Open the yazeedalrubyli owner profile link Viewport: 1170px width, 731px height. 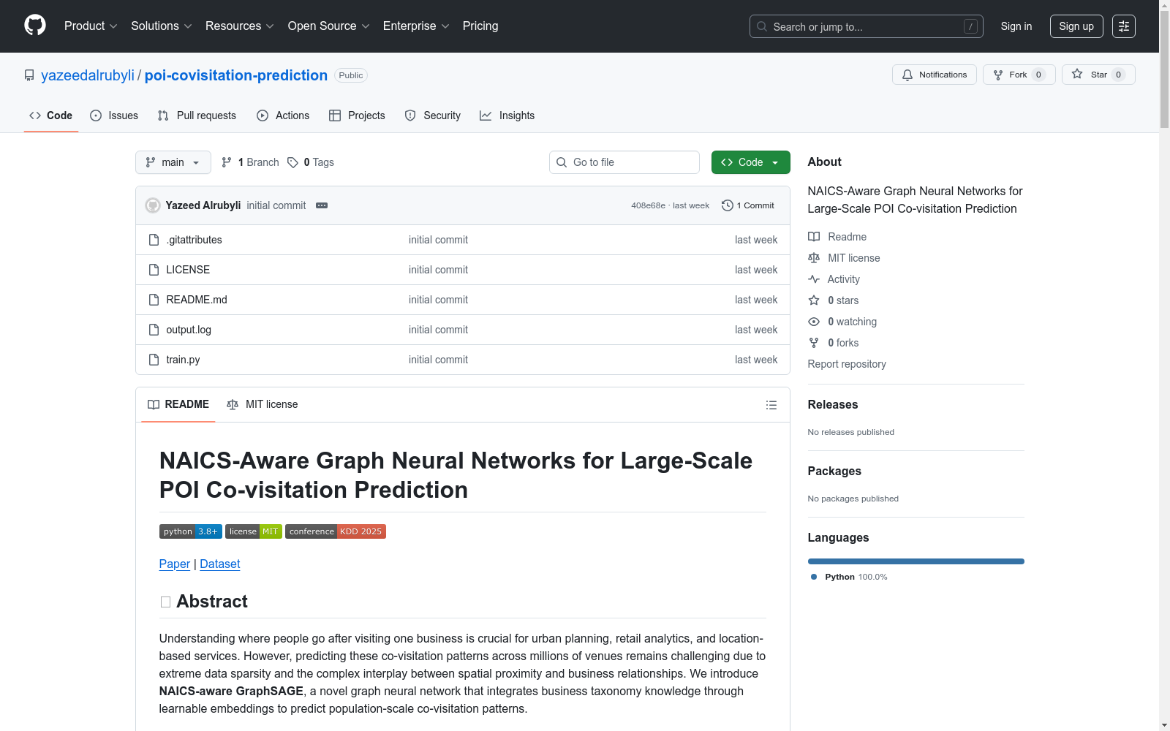[88, 75]
